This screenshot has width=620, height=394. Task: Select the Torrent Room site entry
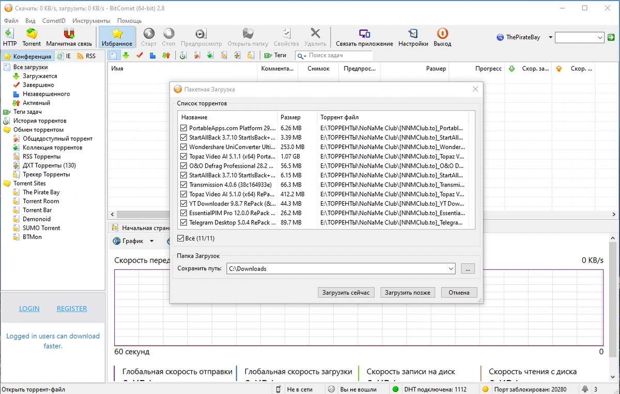coord(41,201)
